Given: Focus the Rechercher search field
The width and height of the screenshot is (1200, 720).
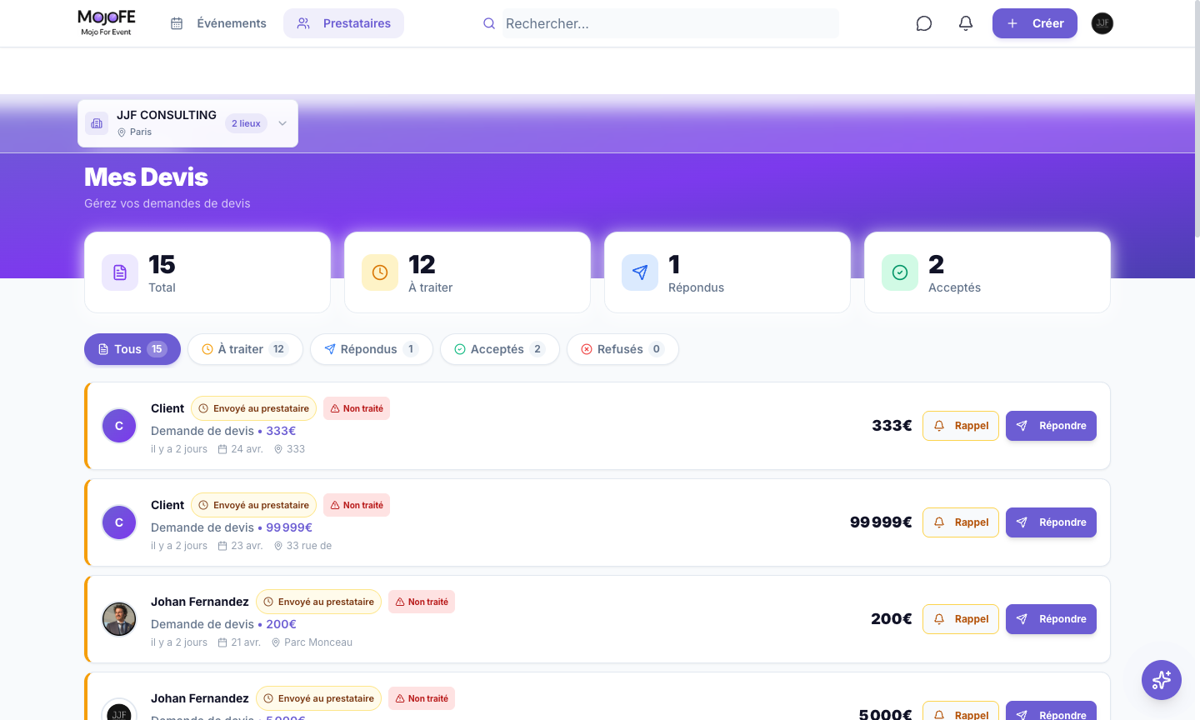Looking at the screenshot, I should click(670, 23).
